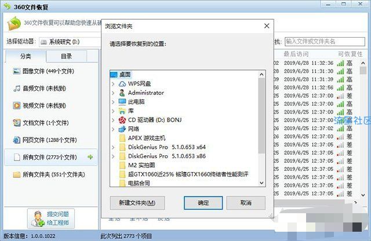Click the 新建文件夹(M) button
This screenshot has width=371, height=241.
click(x=137, y=203)
